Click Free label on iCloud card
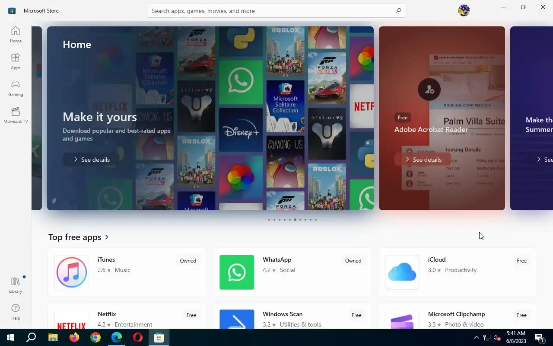The image size is (553, 346). click(x=521, y=261)
